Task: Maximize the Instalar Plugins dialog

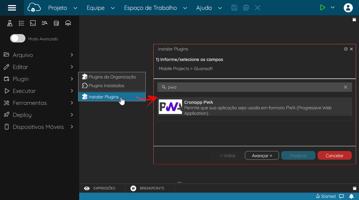Action: click(x=346, y=49)
